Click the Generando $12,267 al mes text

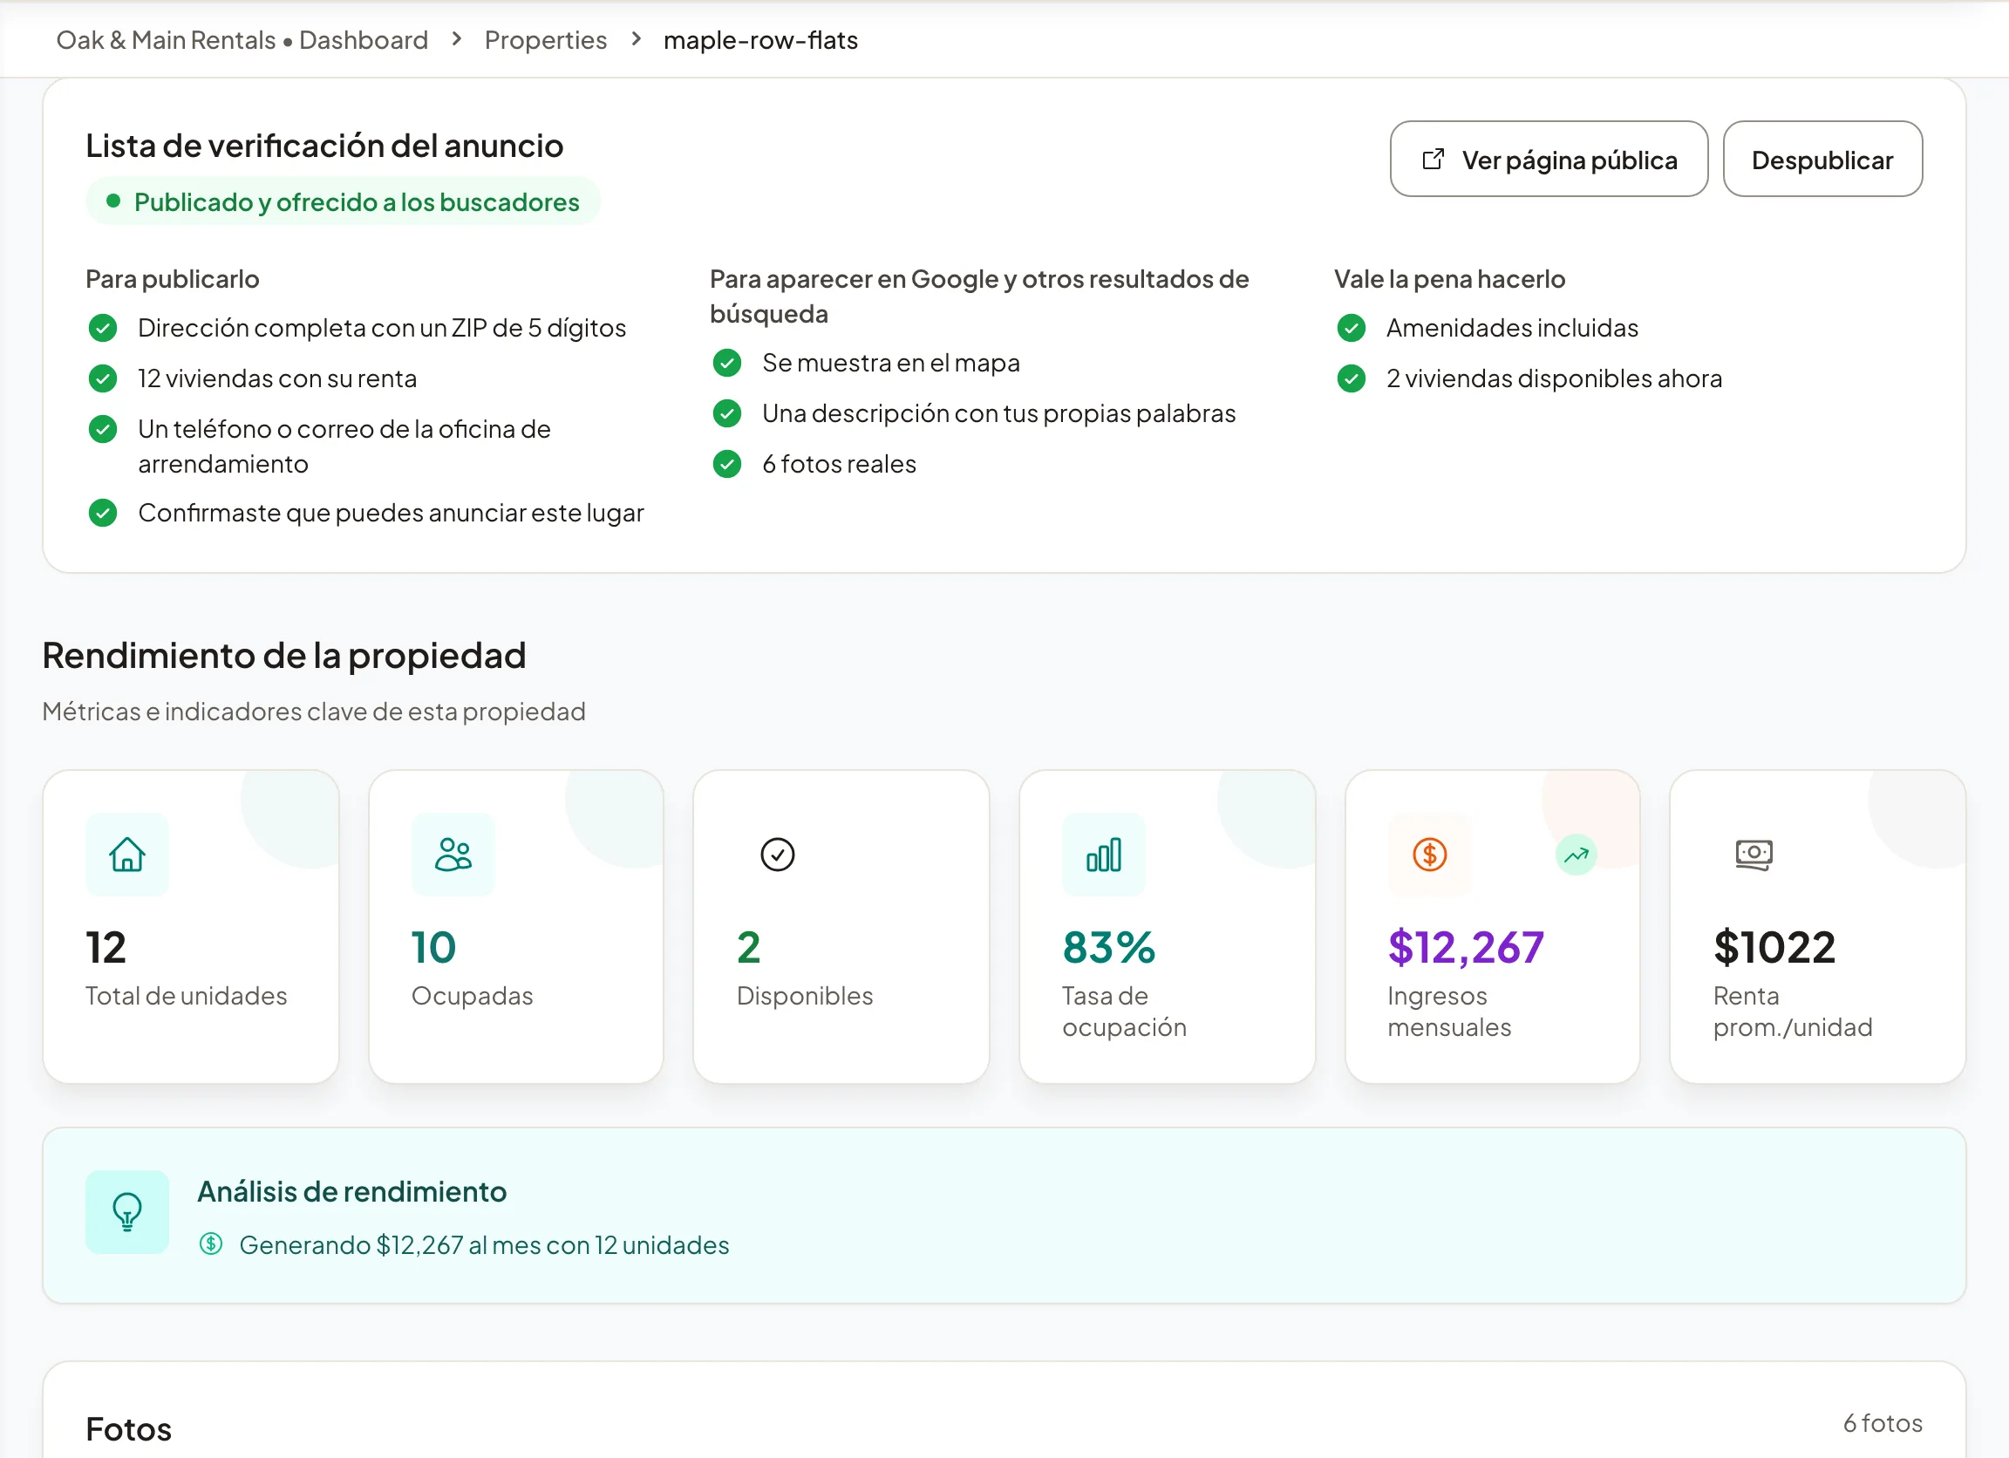tap(485, 1244)
